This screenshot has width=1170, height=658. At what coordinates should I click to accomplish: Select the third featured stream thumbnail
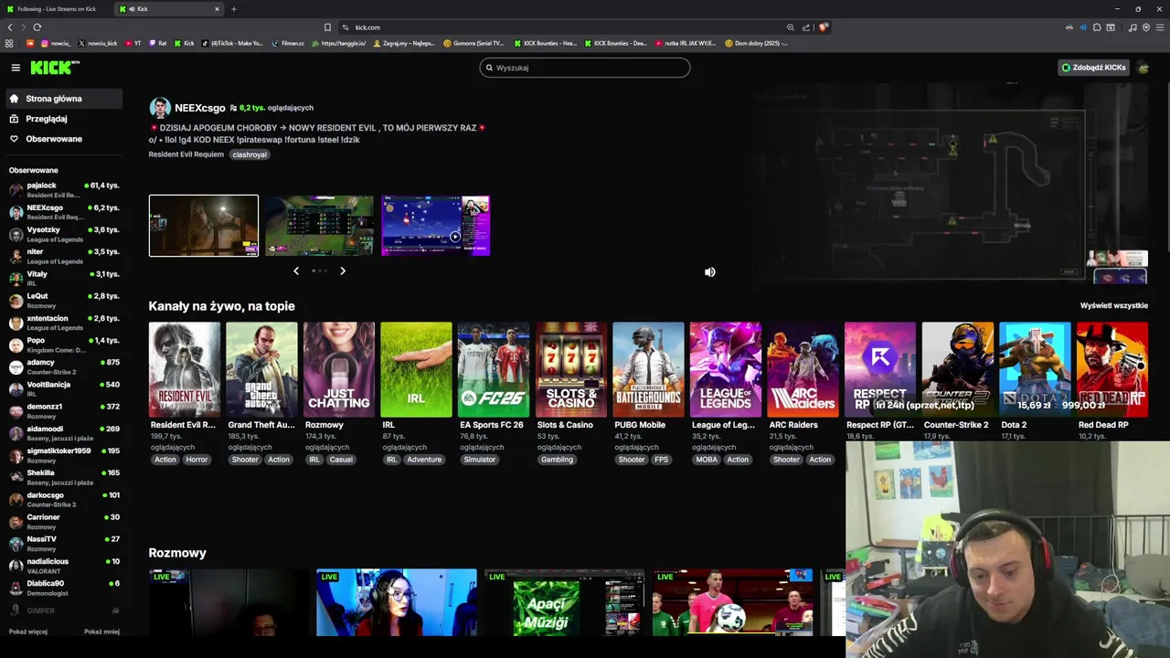435,226
